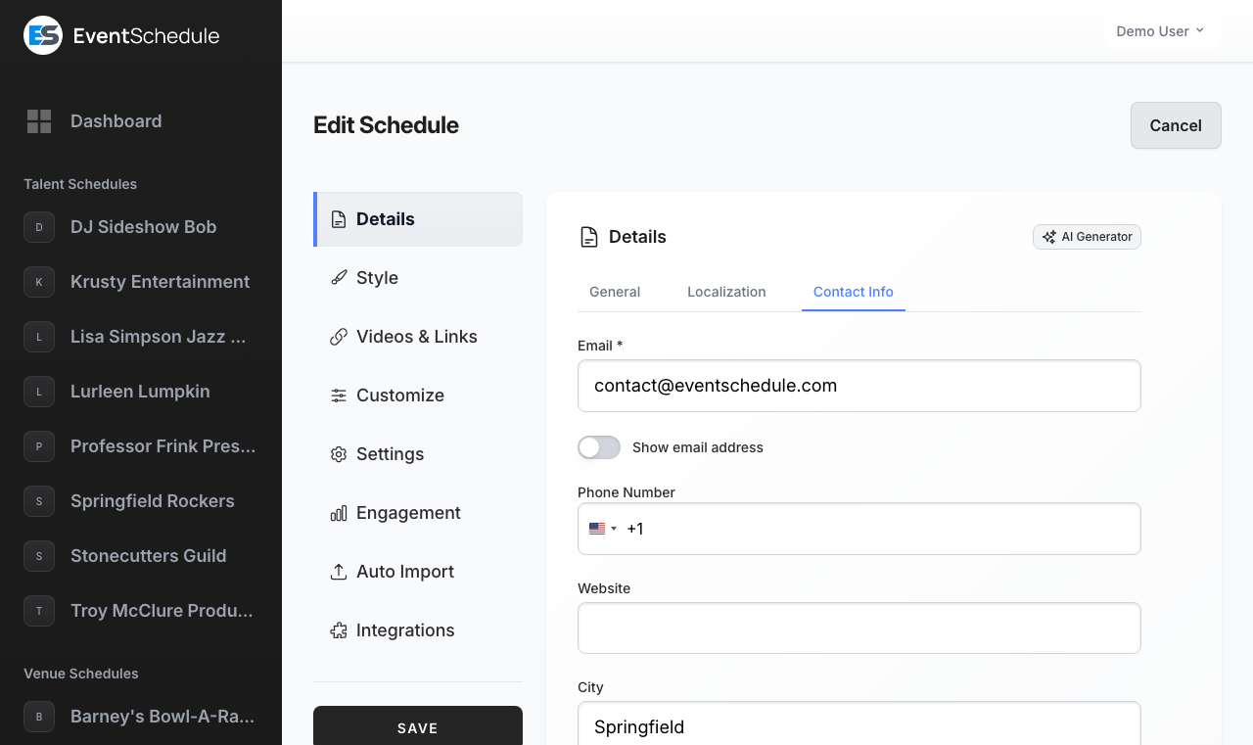
Task: Click inside the Website input field
Action: pyautogui.click(x=859, y=628)
